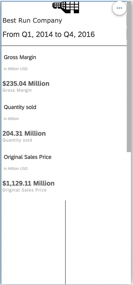Select the Quantity sold tile title
Image resolution: width=133 pixels, height=285 pixels.
tap(20, 107)
